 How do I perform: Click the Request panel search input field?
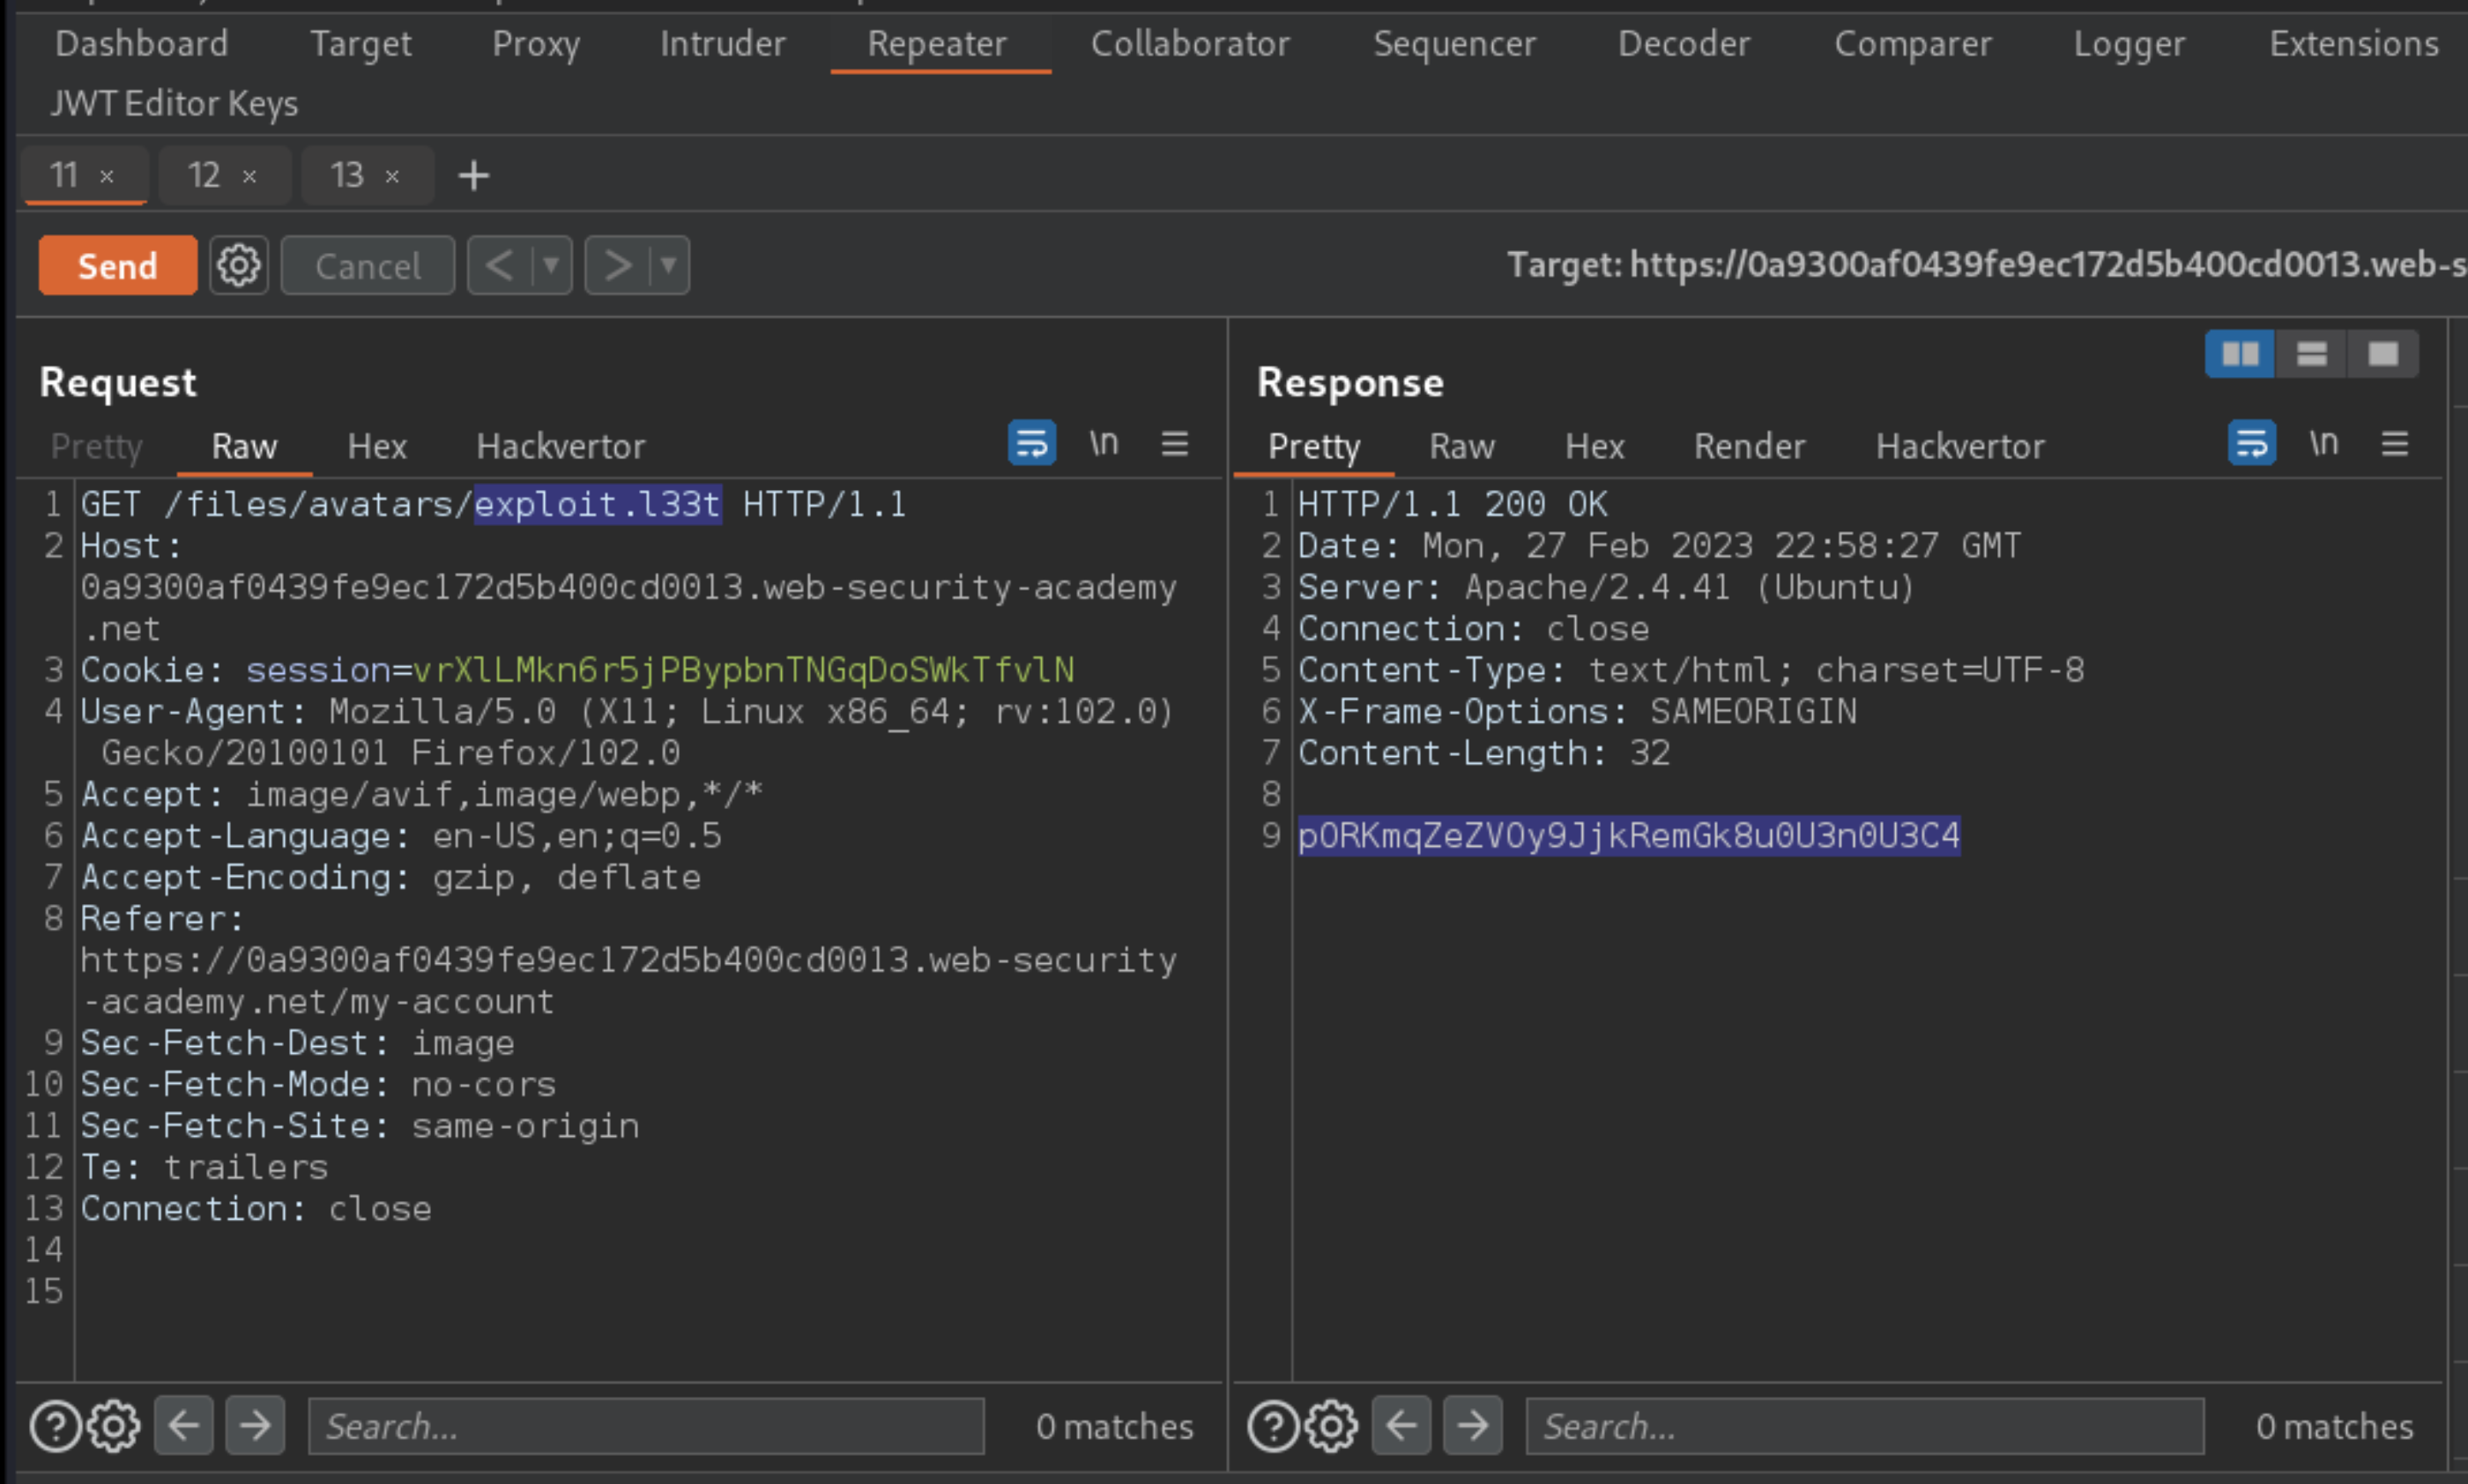pyautogui.click(x=643, y=1426)
